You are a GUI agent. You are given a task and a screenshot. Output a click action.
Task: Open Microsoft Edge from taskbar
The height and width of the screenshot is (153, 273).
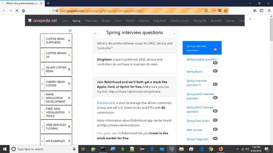coord(152,149)
